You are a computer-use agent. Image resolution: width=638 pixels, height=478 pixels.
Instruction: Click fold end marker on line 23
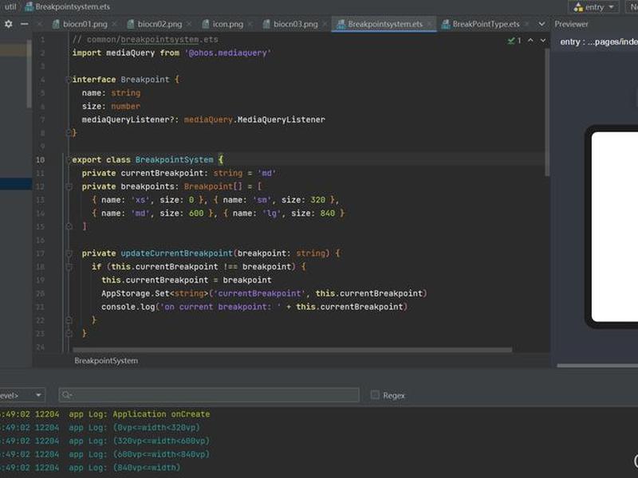(x=69, y=334)
